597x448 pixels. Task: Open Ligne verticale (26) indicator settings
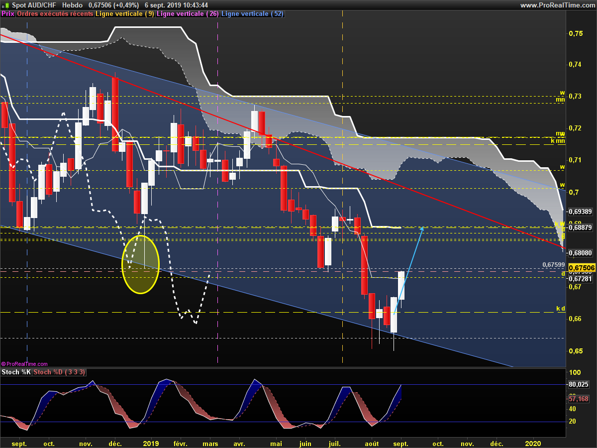188,14
